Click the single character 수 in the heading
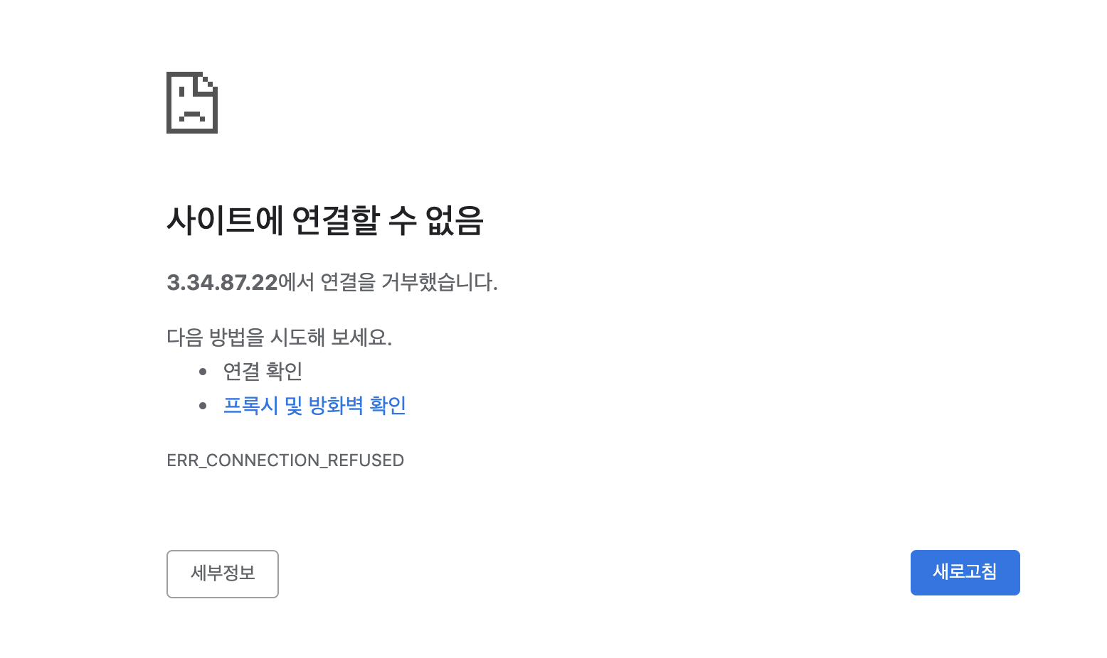This screenshot has height=658, width=1107. tap(402, 220)
